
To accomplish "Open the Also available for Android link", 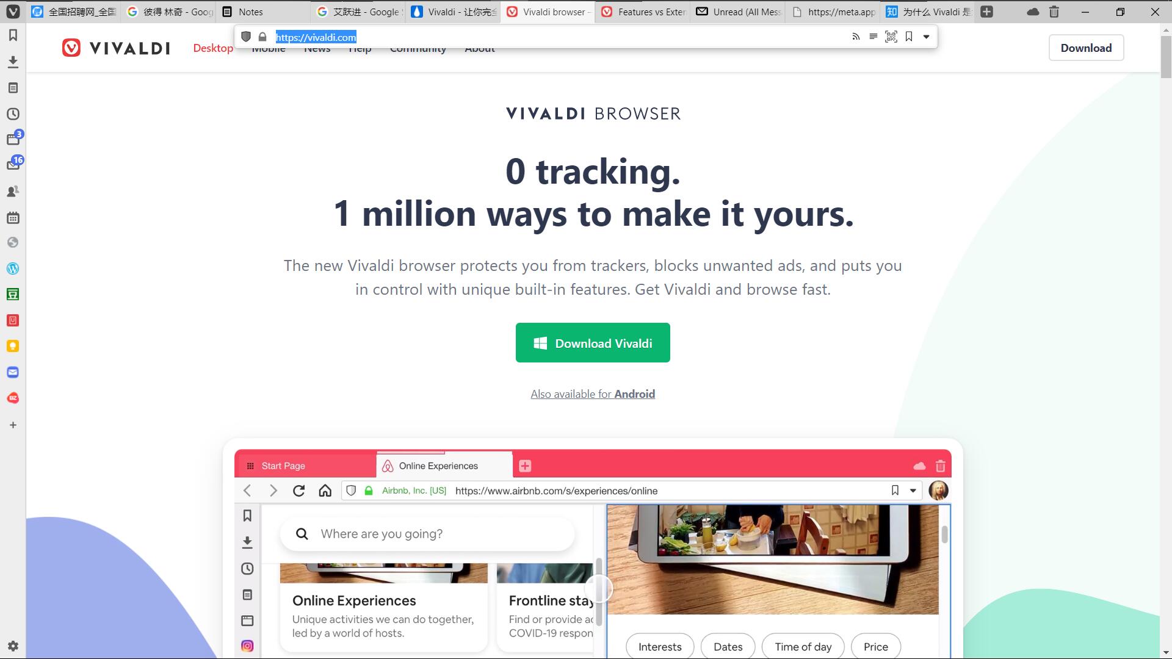I will point(592,394).
